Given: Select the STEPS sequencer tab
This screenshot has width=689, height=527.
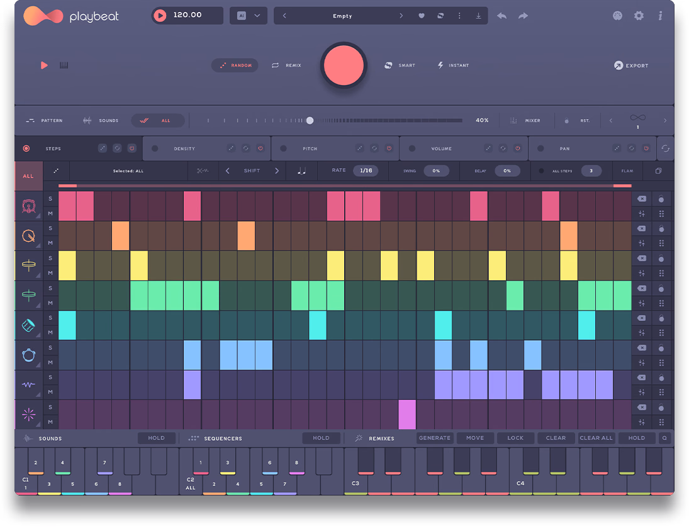Looking at the screenshot, I should [53, 149].
